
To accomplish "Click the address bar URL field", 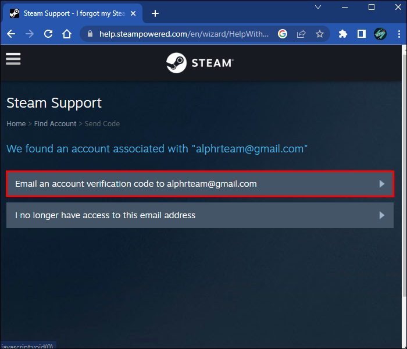I will tap(184, 34).
